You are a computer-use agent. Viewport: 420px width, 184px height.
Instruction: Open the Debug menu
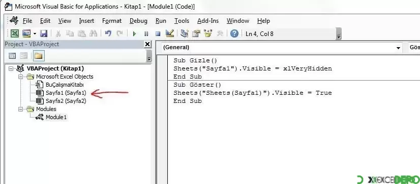click(x=138, y=21)
